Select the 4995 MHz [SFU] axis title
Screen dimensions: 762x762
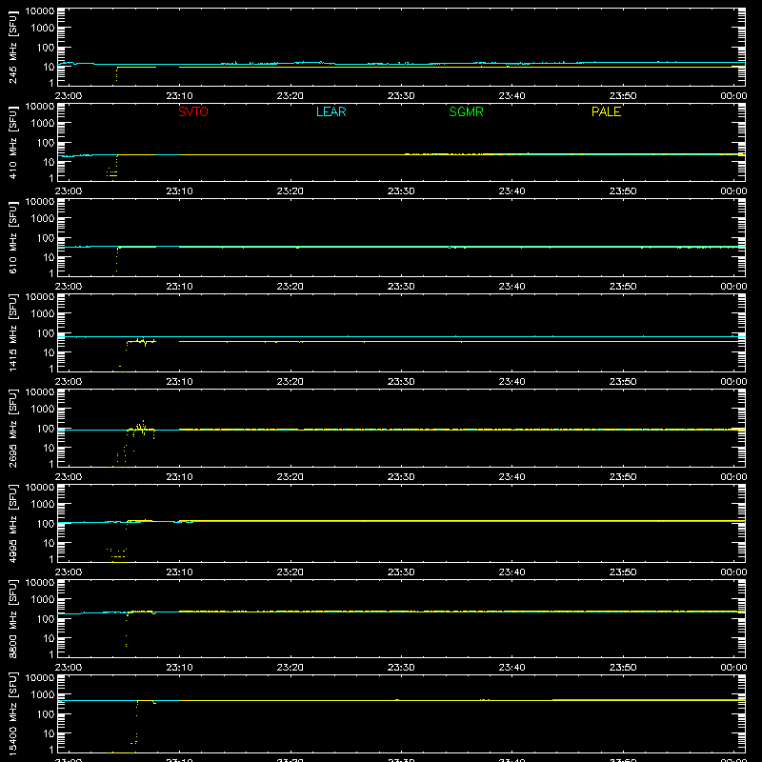(x=12, y=523)
